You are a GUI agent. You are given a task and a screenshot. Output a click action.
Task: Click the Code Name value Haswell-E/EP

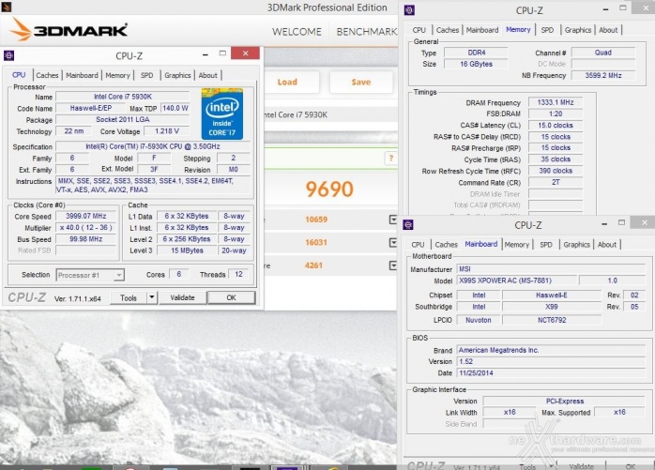(91, 108)
